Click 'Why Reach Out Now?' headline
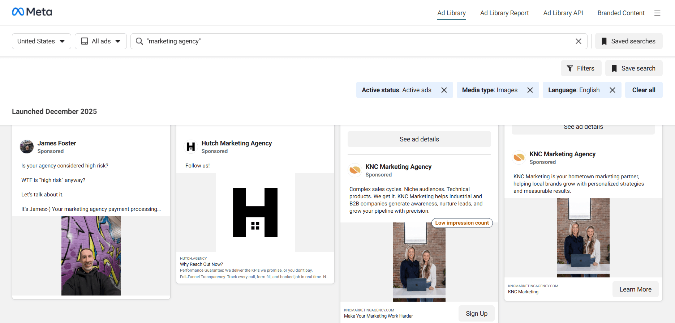 coord(202,264)
